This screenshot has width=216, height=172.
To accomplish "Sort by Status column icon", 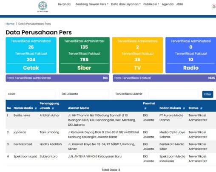I will tap(201, 108).
